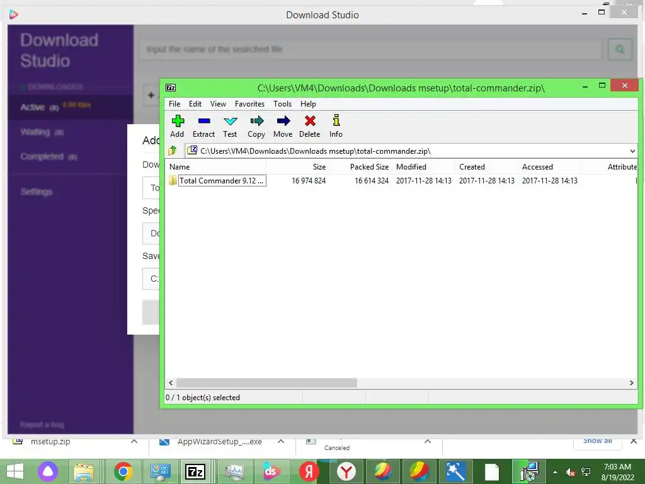Expand the address bar path dropdown
645x484 pixels.
click(632, 151)
